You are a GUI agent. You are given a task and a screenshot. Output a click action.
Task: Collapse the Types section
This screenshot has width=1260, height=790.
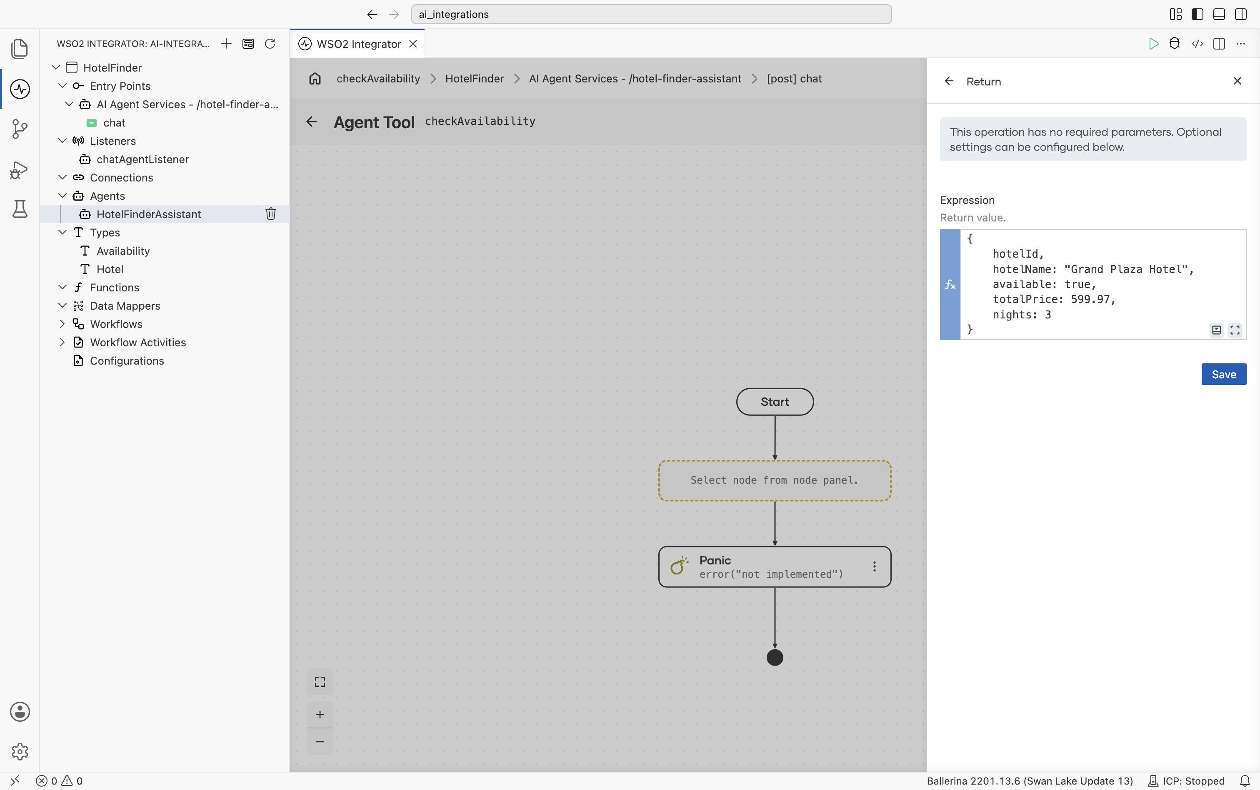coord(63,232)
